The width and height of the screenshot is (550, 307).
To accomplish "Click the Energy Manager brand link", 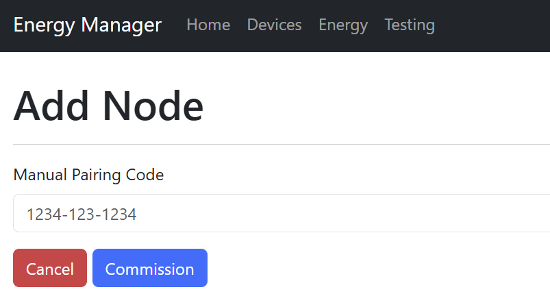I will tap(88, 25).
